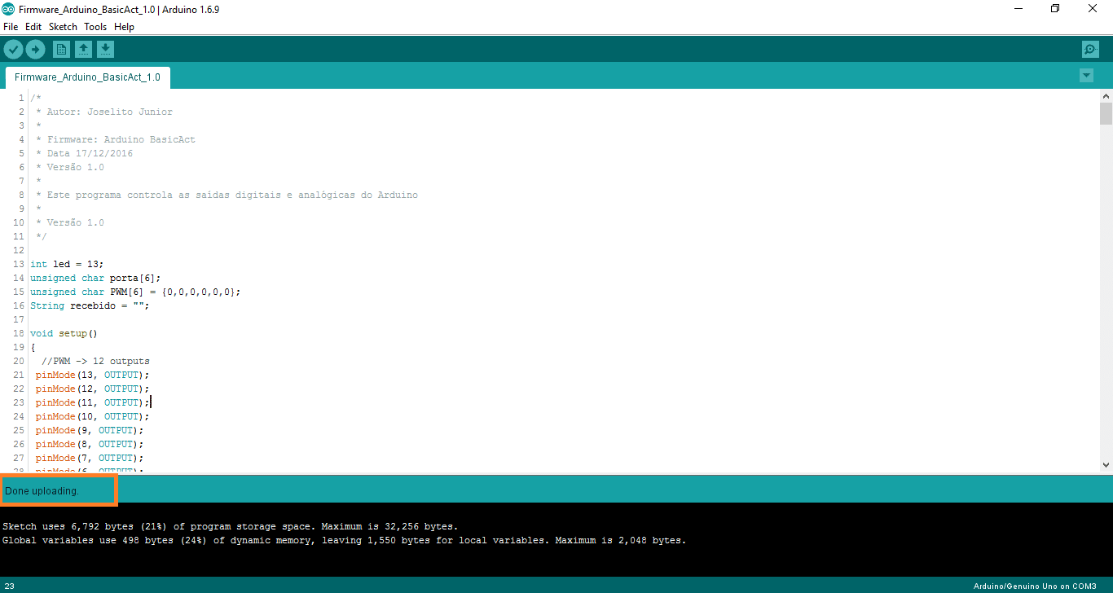The image size is (1113, 593).
Task: Click the vertical scrollbar thumb in editor
Action: [x=1106, y=113]
